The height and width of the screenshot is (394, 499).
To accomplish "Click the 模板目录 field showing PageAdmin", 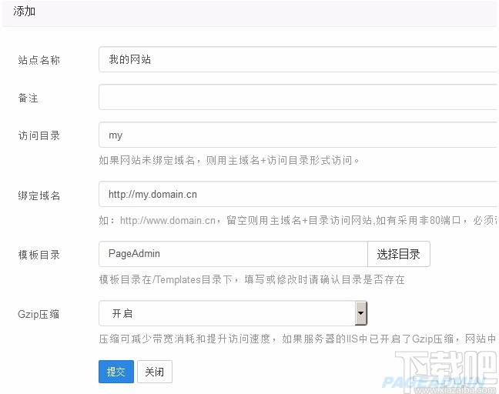I will 233,254.
